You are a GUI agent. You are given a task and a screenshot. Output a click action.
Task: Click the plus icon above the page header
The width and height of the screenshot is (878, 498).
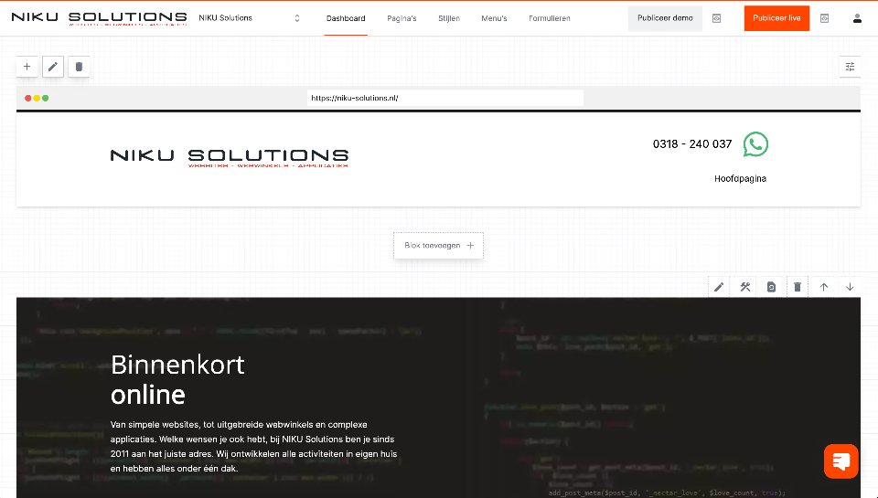point(27,67)
